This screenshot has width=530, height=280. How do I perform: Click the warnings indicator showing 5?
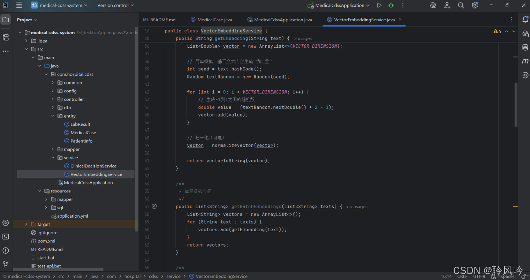coord(498,31)
